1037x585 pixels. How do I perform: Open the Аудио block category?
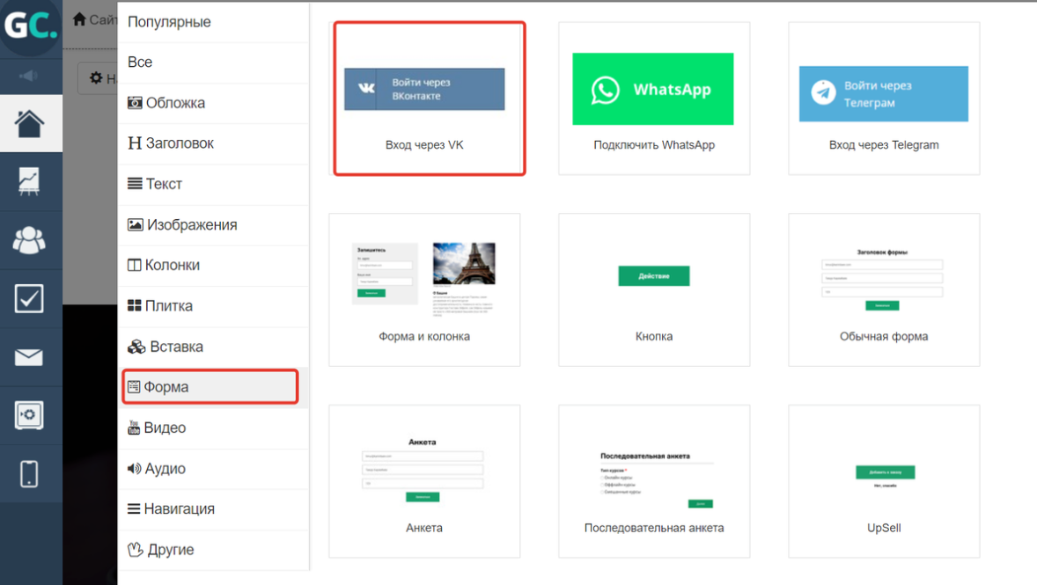tap(213, 469)
